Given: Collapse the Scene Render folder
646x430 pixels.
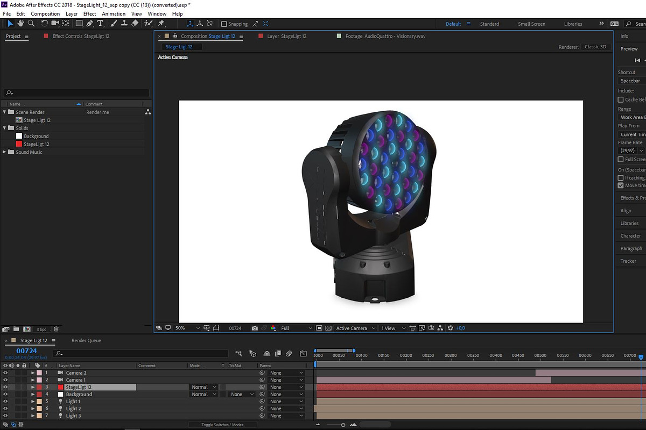Looking at the screenshot, I should pos(5,112).
